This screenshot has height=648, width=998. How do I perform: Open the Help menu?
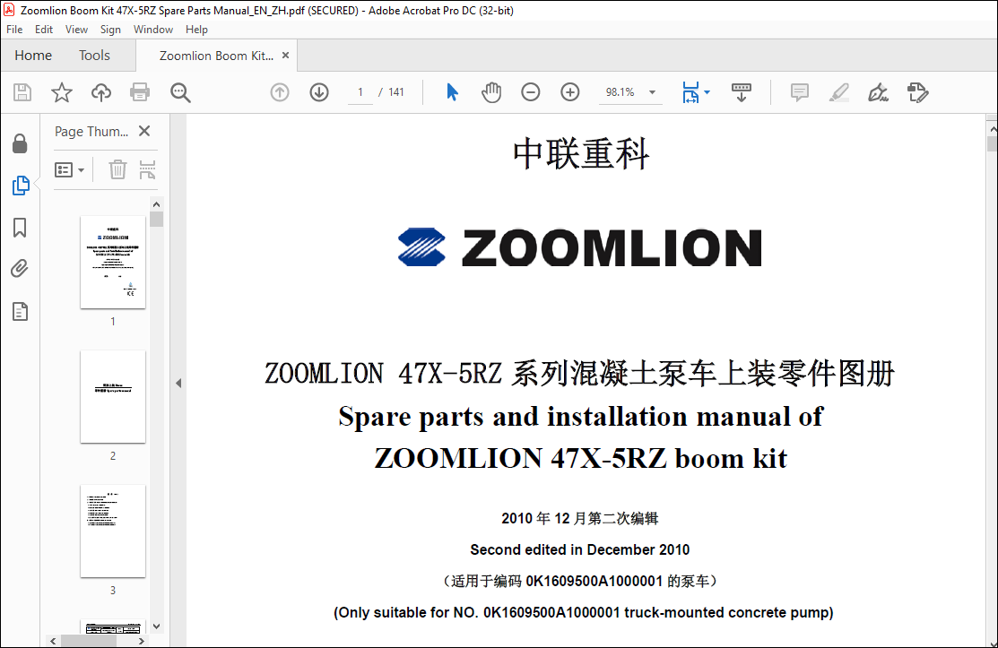[196, 30]
